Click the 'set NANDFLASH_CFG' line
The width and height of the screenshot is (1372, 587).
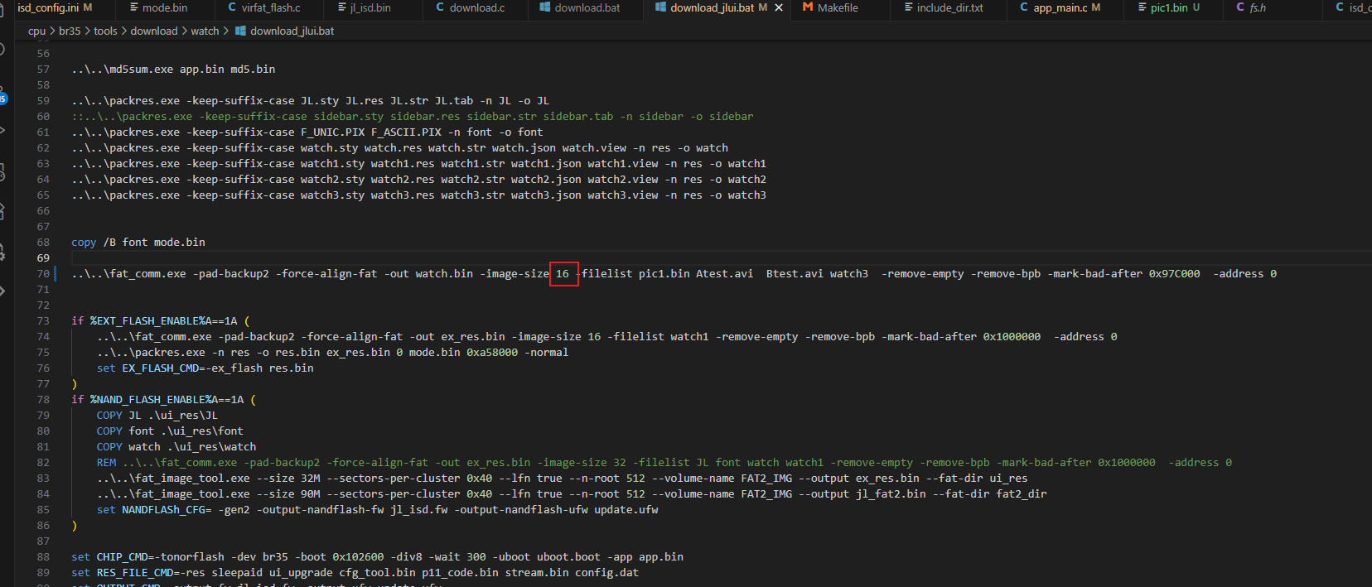pos(378,509)
